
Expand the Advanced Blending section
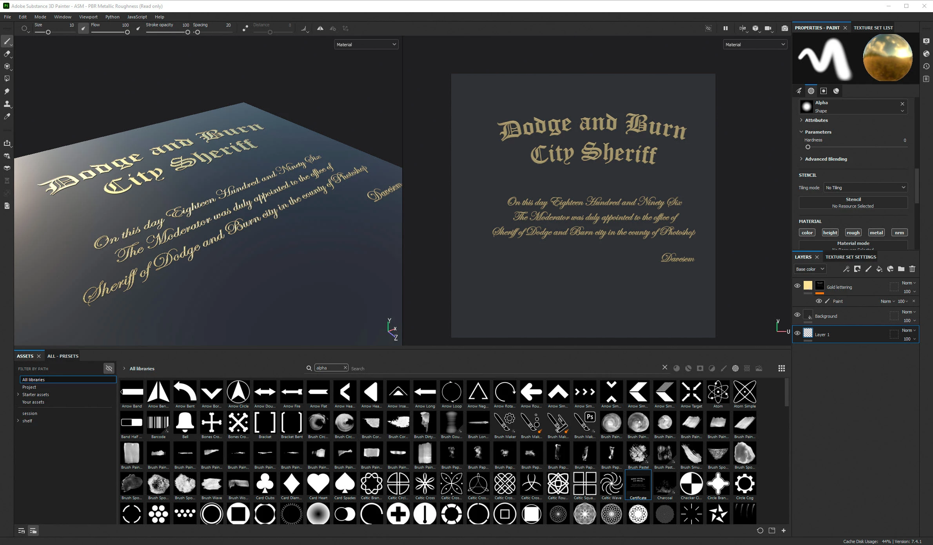click(x=826, y=159)
